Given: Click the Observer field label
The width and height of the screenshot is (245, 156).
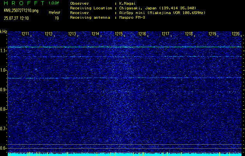Looking at the screenshot, I should (x=79, y=4).
